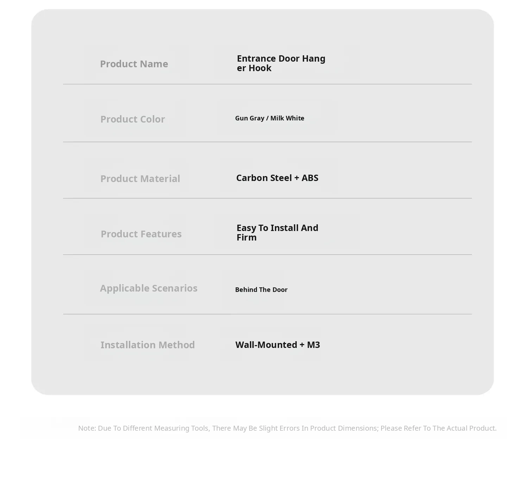Click the measuring tools note text

click(x=287, y=429)
